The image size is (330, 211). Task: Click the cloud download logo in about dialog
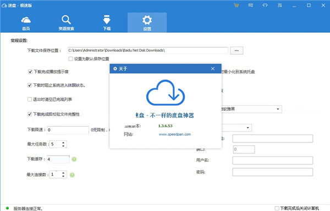pos(166,93)
